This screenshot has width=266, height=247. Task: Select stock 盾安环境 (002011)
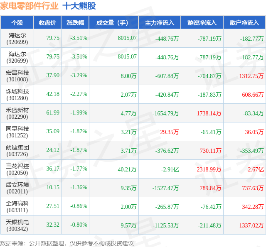coord(17,188)
